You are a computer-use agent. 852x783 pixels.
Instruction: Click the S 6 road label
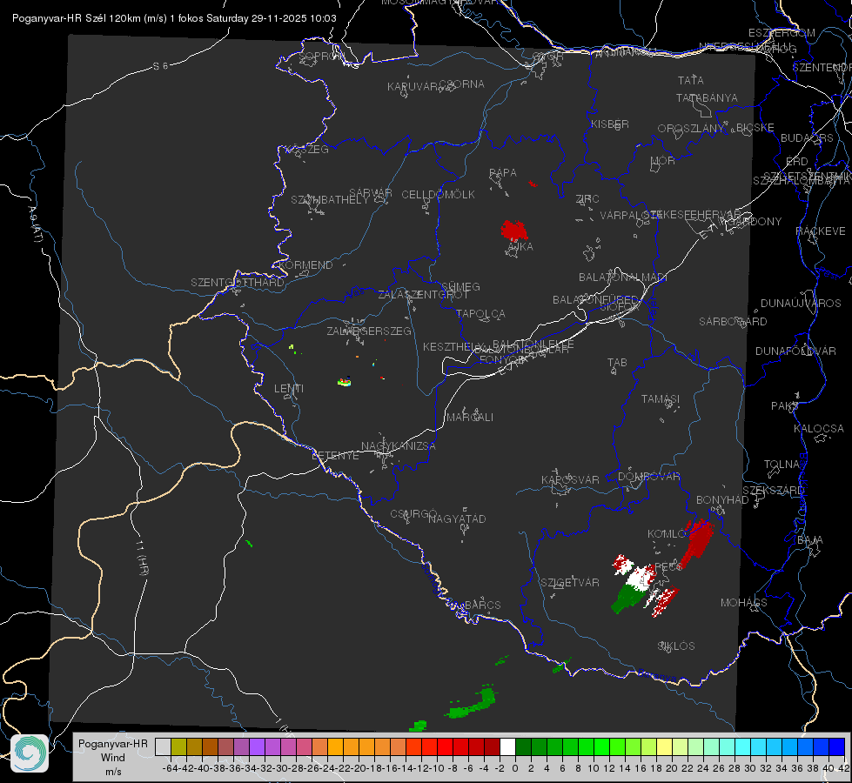point(160,66)
